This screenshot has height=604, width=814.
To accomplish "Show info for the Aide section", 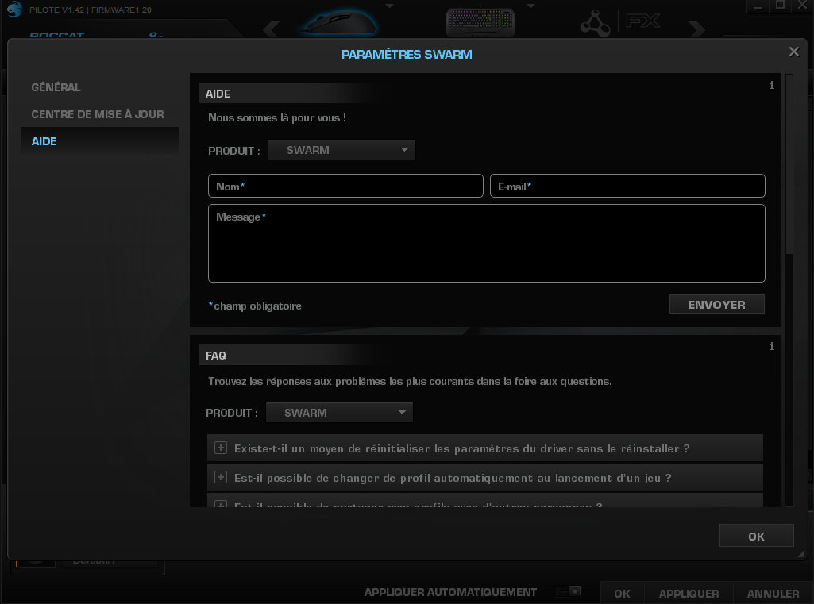I will [772, 85].
